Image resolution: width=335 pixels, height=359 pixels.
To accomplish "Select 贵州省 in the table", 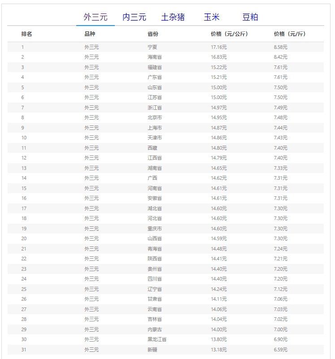I will [155, 269].
